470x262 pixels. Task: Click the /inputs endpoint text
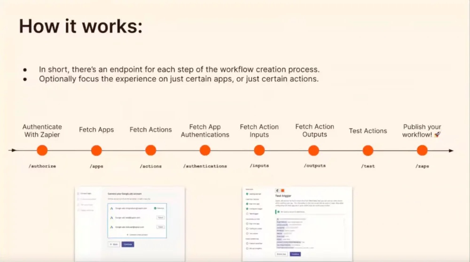coord(259,166)
